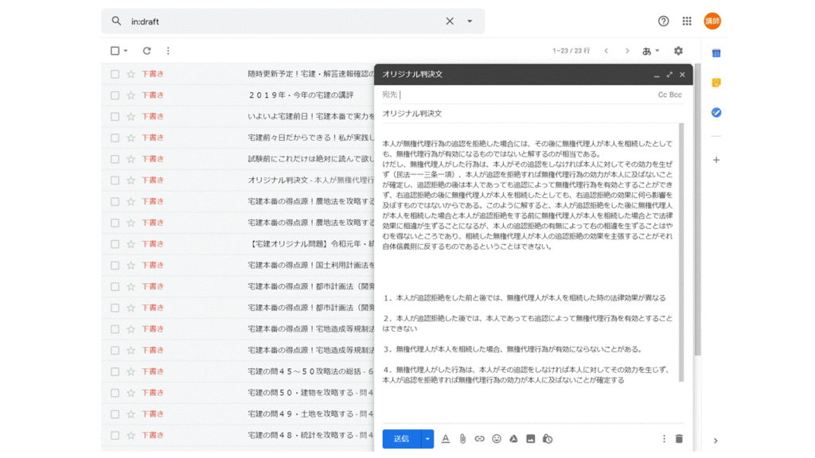Open the draft 宅建の問４５～５０攻略法の総括
The width and height of the screenshot is (815, 458).
311,371
